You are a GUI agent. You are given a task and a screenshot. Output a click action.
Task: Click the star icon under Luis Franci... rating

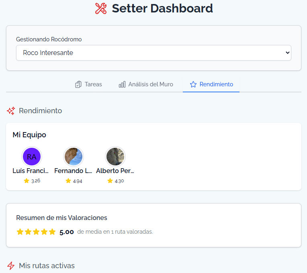pos(27,181)
